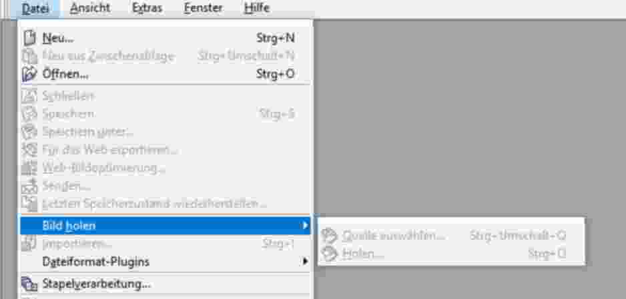Expand the Bild holen submenu arrow
This screenshot has width=626, height=299.
[x=305, y=226]
